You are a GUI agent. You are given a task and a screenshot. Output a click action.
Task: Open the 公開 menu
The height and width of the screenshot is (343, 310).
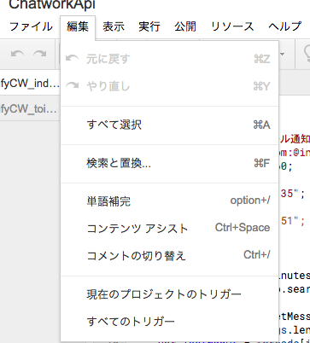pos(185,26)
